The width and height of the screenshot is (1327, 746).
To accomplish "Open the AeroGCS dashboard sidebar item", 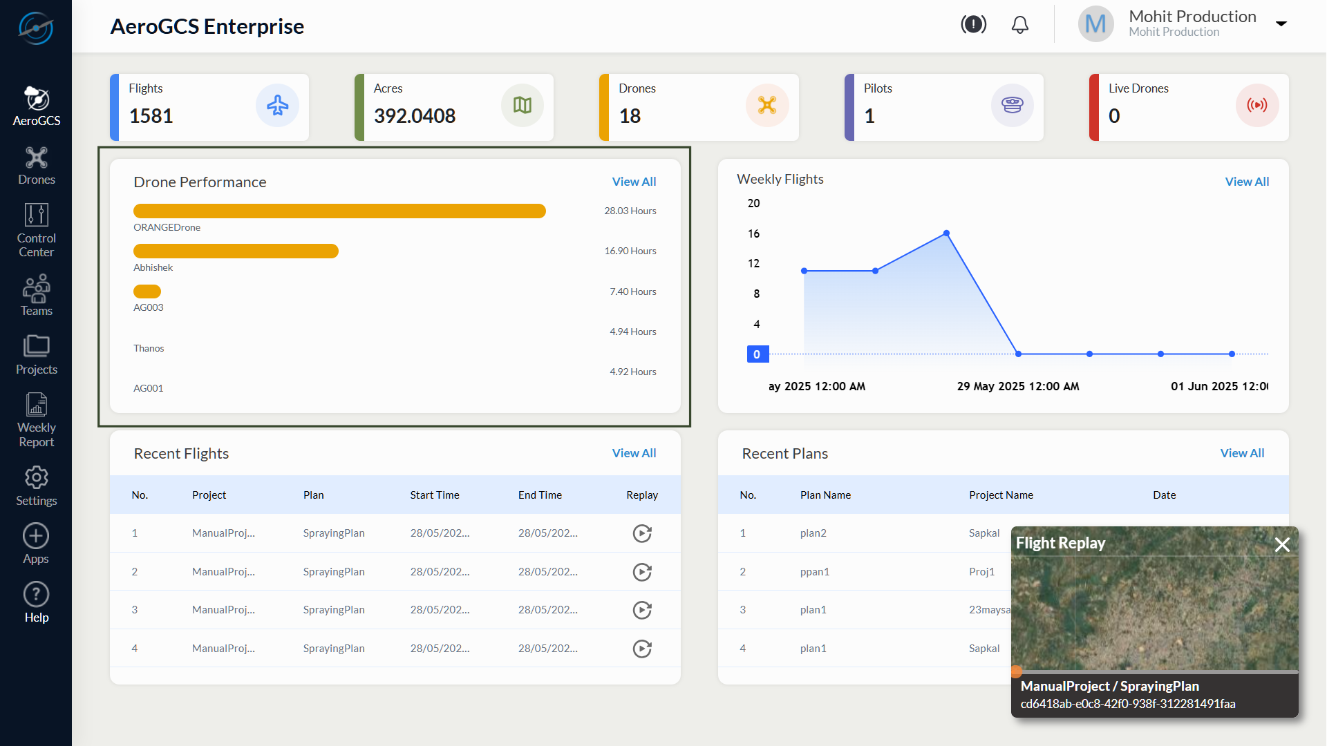I will pyautogui.click(x=36, y=106).
